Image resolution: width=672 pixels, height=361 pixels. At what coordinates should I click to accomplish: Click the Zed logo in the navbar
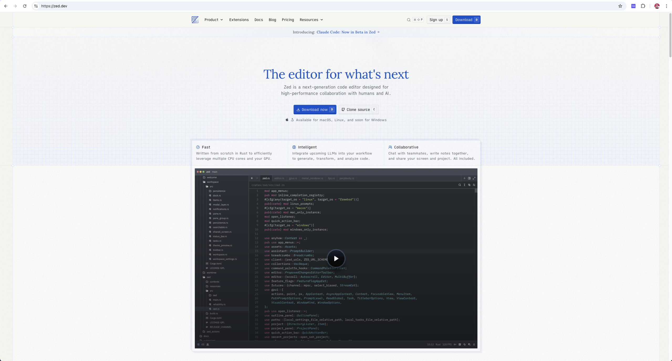coord(195,20)
